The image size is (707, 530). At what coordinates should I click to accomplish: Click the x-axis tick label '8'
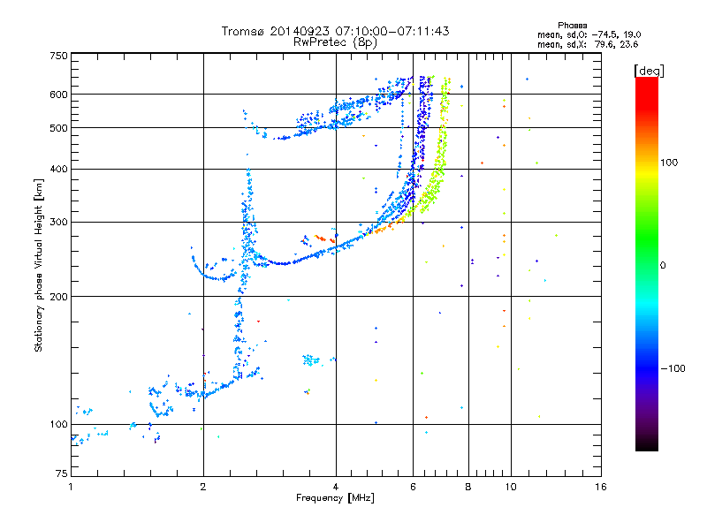pyautogui.click(x=468, y=487)
